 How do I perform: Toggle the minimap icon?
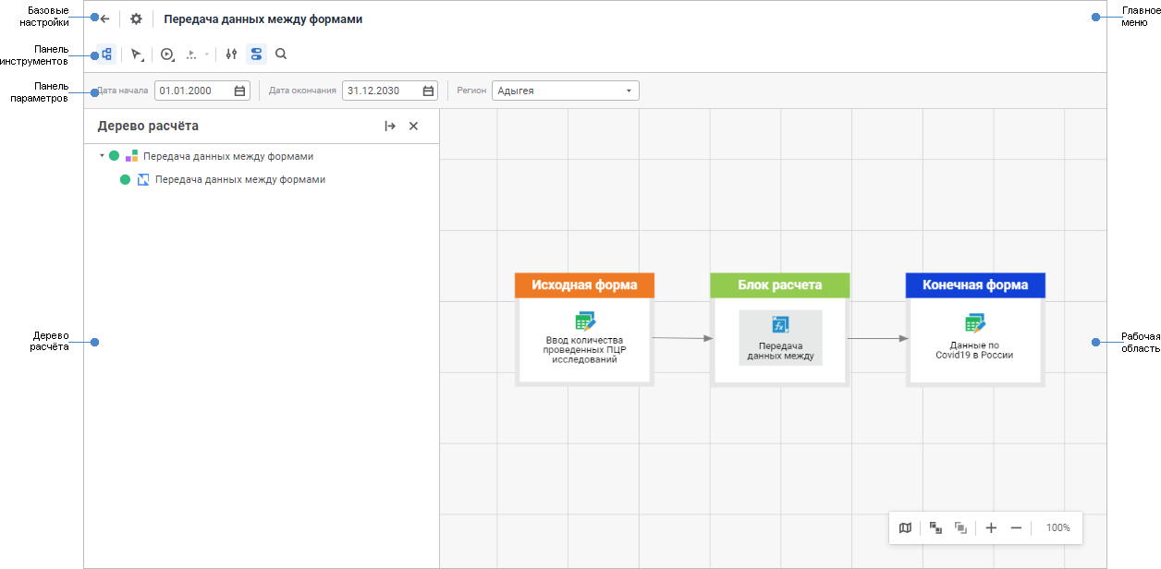coord(905,527)
